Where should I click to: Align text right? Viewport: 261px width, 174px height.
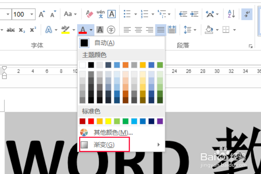pyautogui.click(x=150, y=30)
